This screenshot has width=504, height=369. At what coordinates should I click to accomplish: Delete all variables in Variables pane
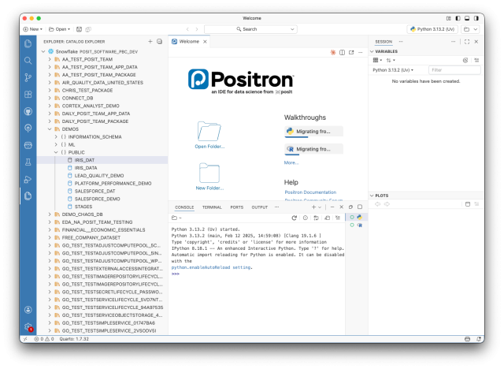click(476, 60)
